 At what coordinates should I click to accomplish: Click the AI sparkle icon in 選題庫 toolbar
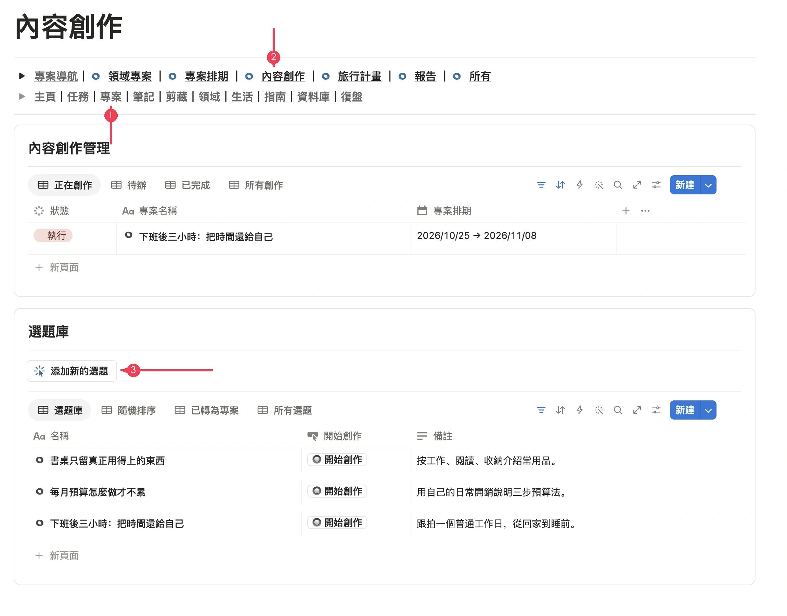pos(598,410)
